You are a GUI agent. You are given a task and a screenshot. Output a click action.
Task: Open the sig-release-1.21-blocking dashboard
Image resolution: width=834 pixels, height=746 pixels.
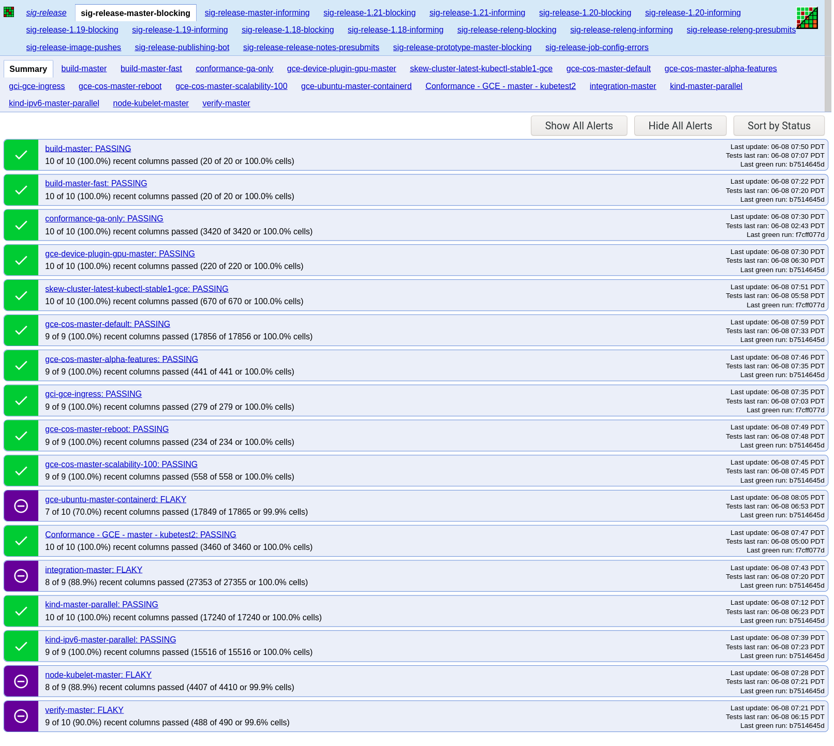coord(369,13)
